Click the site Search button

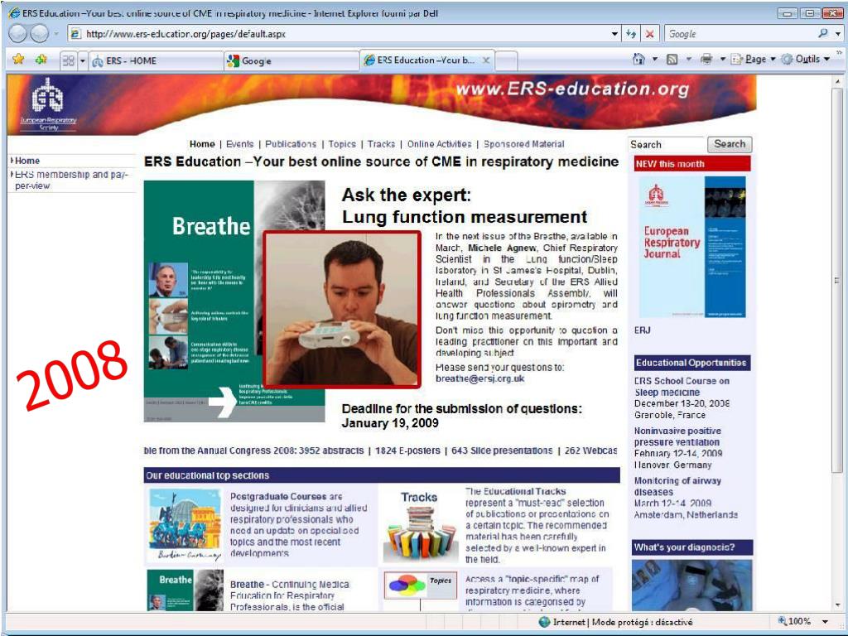[x=730, y=144]
